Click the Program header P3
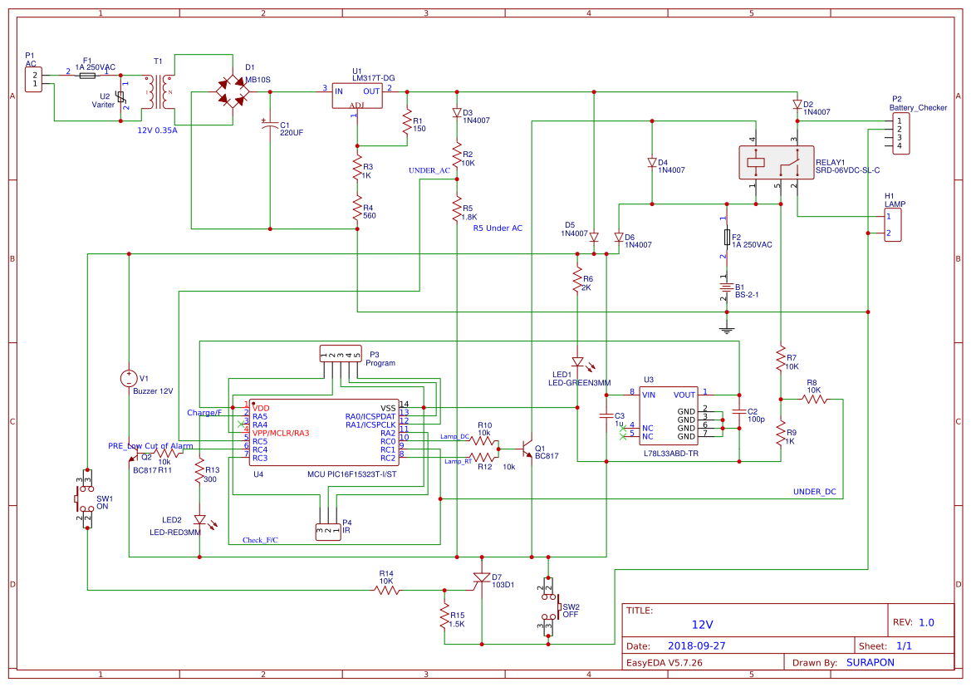 340,351
